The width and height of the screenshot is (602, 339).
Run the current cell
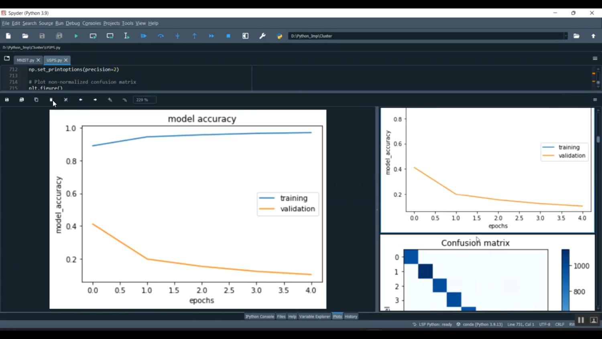[93, 36]
